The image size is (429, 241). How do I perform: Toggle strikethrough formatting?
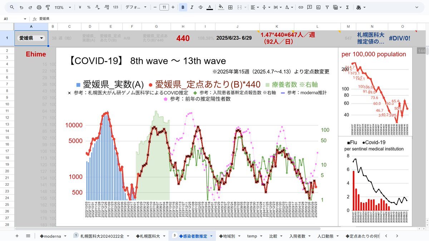(x=201, y=7)
